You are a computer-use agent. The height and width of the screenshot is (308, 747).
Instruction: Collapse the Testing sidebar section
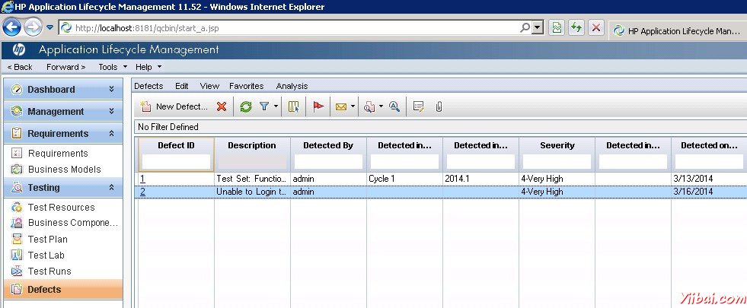pos(111,187)
